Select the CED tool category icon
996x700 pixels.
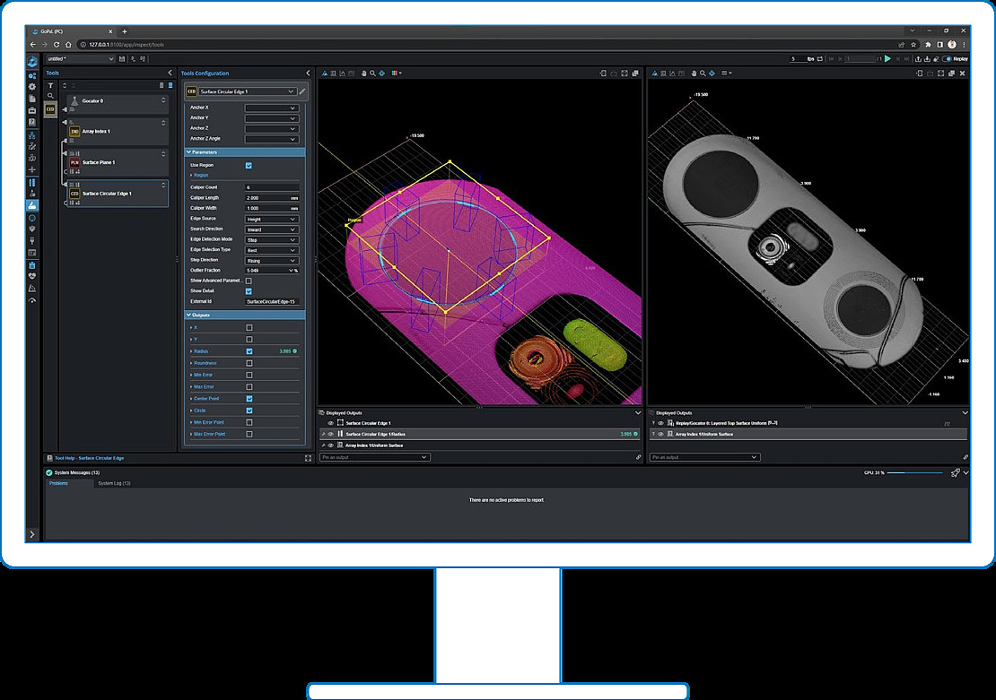pyautogui.click(x=50, y=109)
